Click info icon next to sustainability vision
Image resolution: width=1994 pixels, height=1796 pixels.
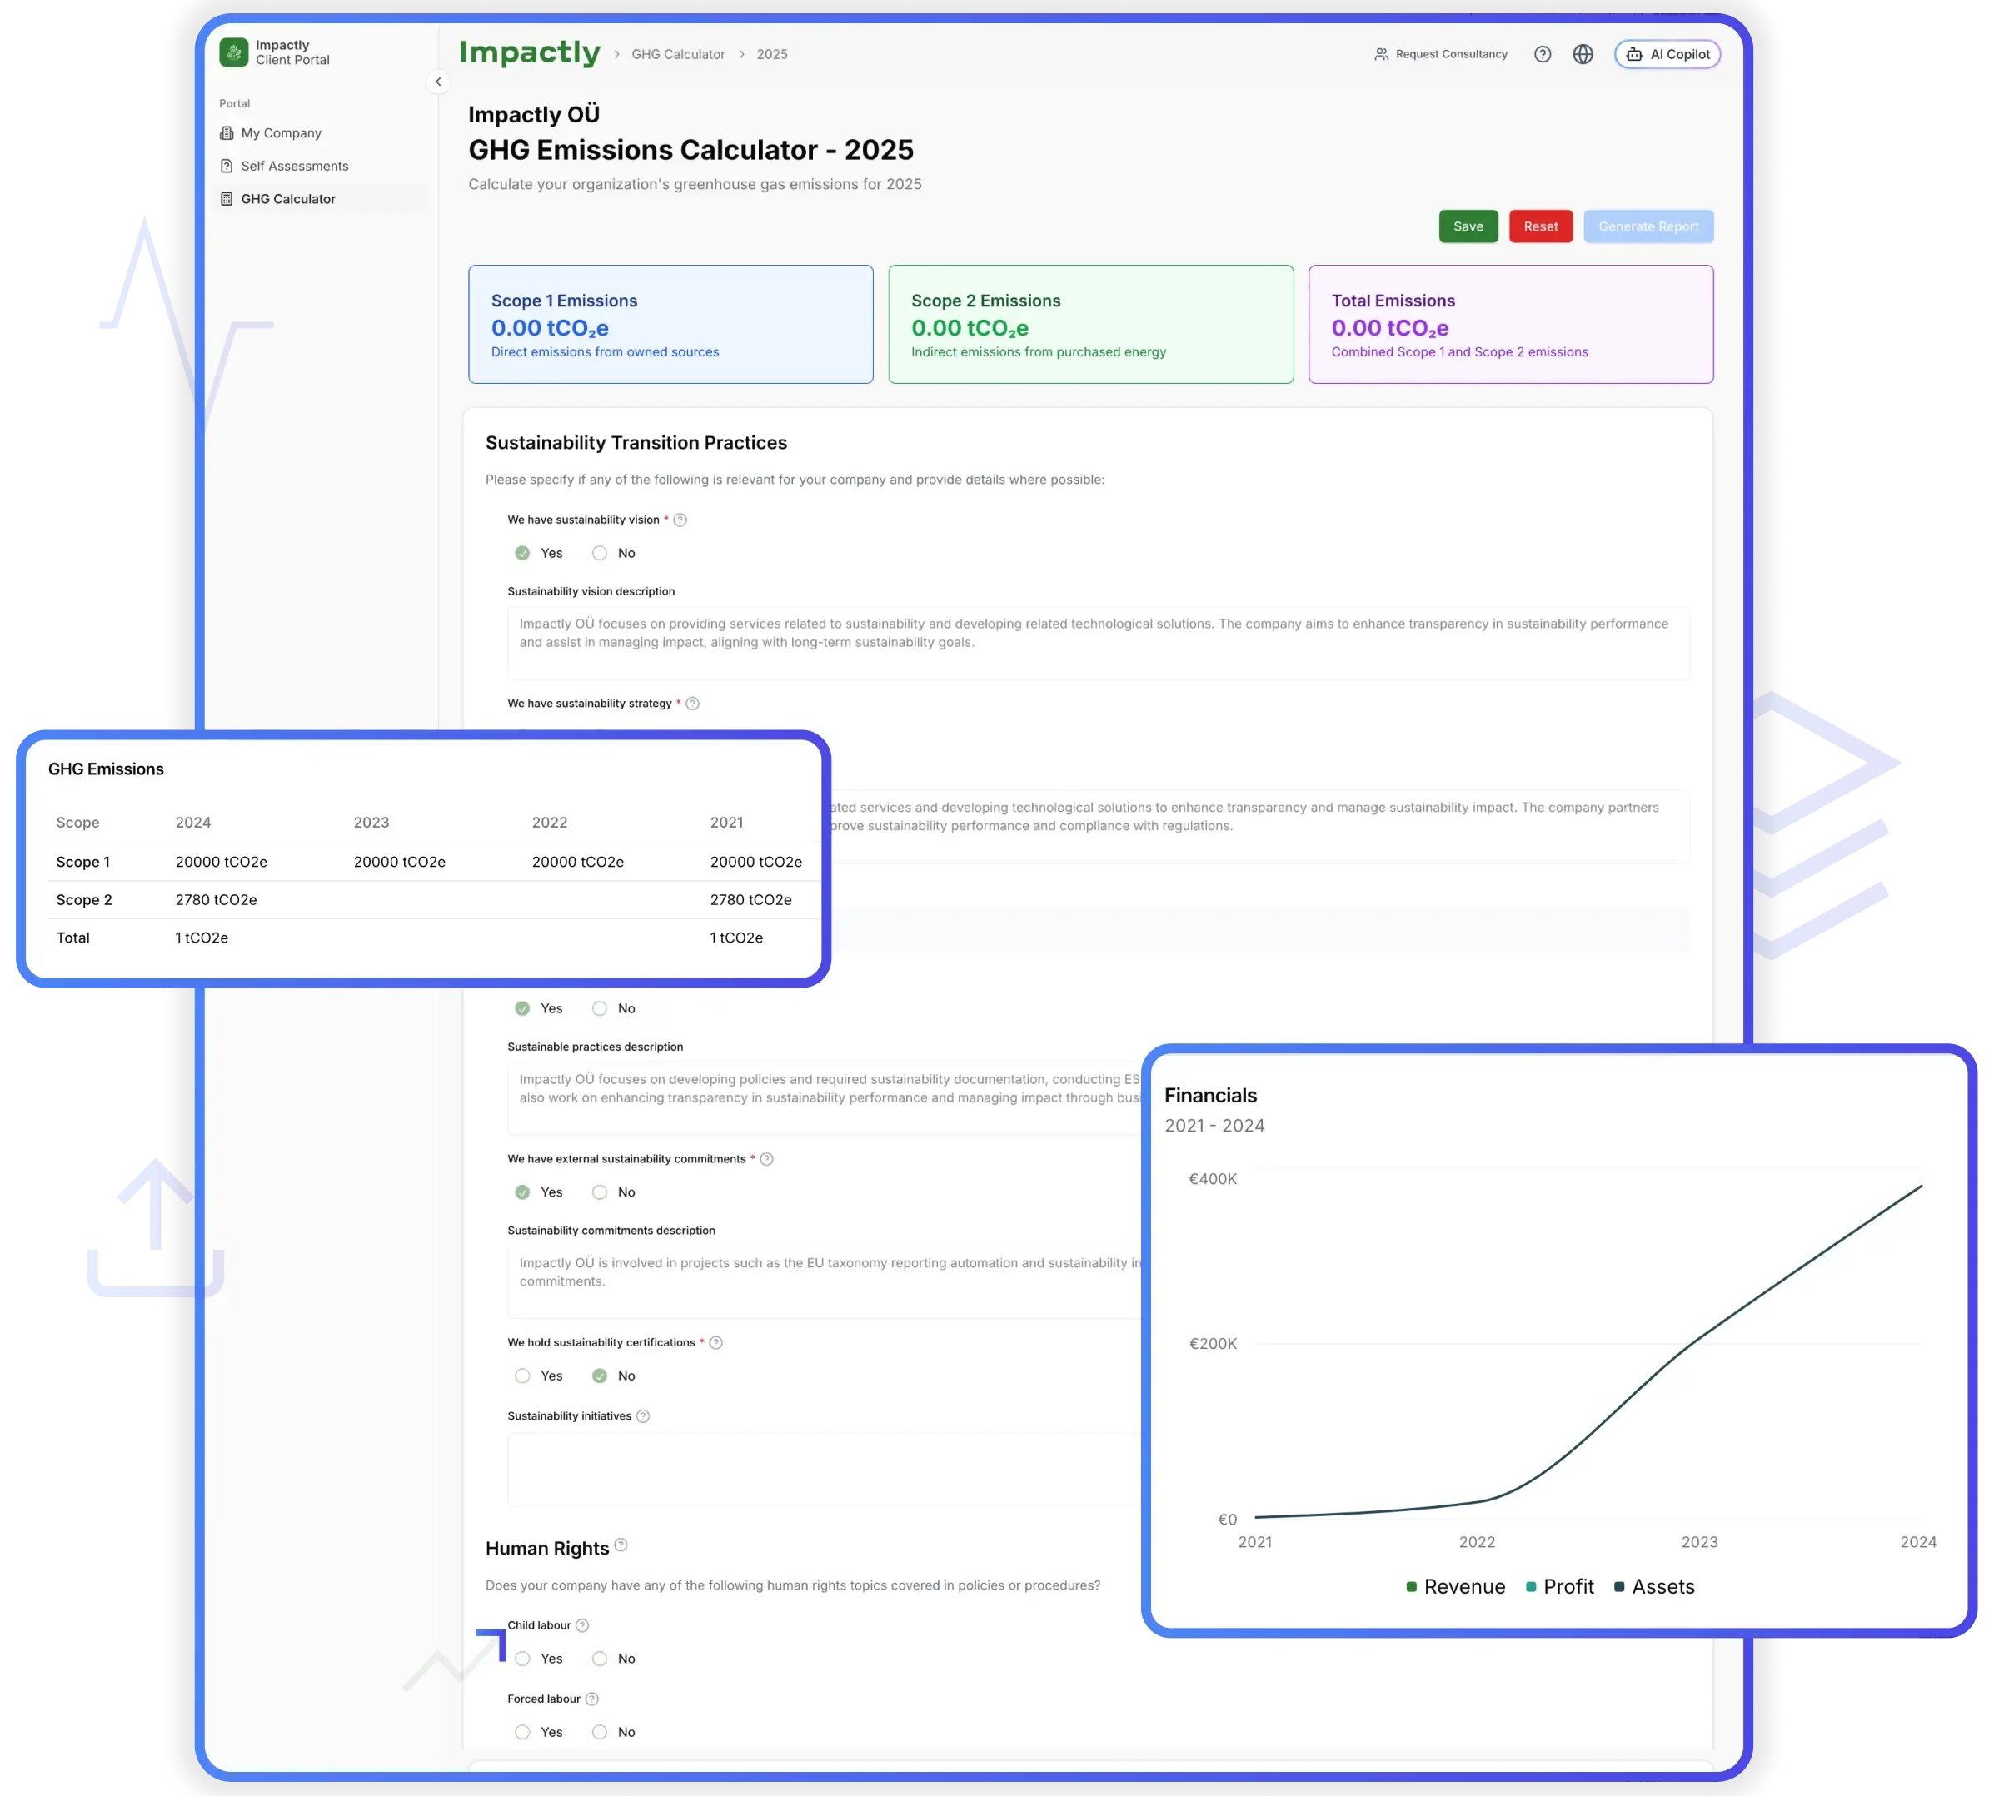coord(680,520)
